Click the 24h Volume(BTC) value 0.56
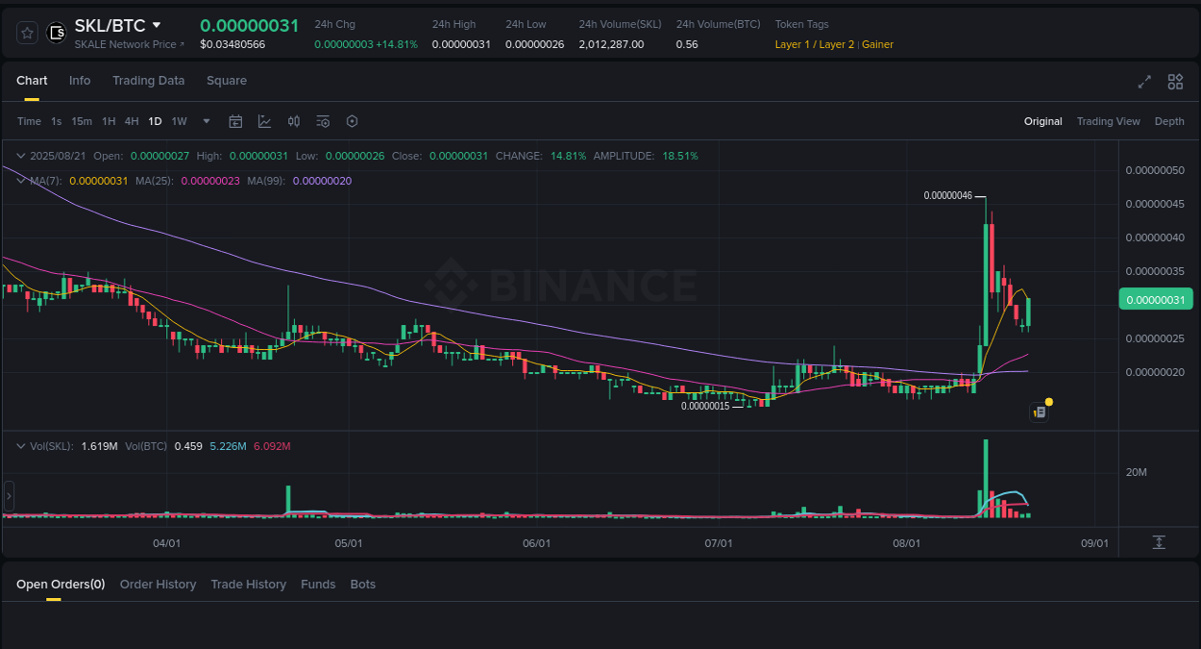This screenshot has height=649, width=1201. tap(687, 44)
